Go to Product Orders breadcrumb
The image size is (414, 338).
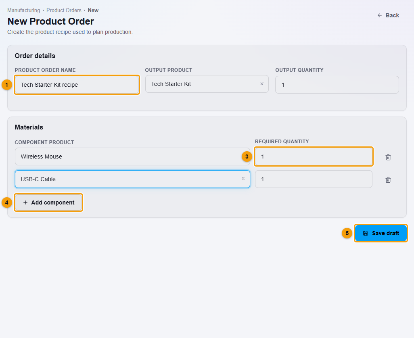[64, 10]
